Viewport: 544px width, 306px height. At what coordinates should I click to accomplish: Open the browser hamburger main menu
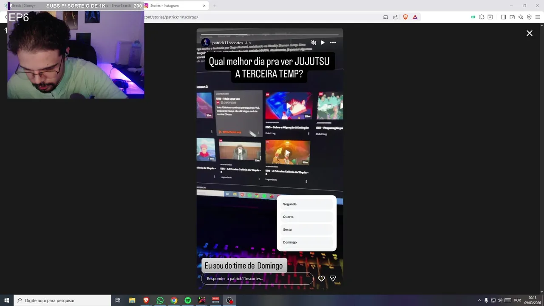[x=538, y=17]
